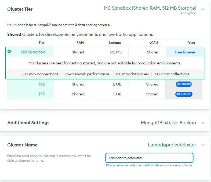Click the 100 max databases label

click(132, 74)
